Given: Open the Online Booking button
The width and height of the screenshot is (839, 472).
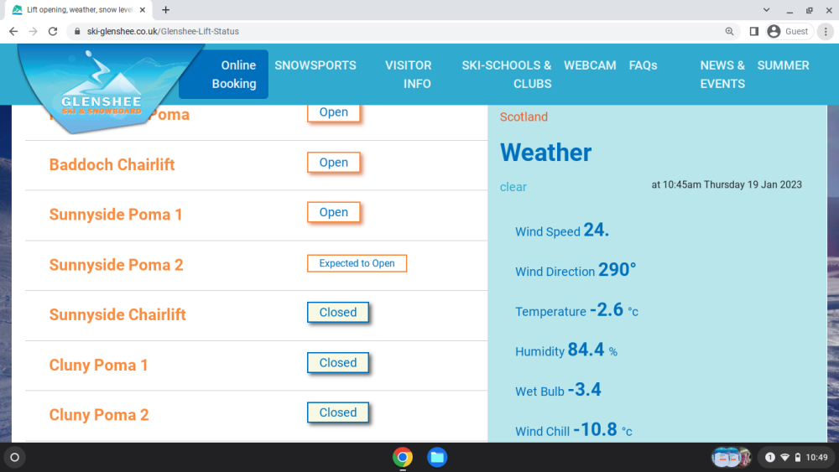Looking at the screenshot, I should click(224, 75).
